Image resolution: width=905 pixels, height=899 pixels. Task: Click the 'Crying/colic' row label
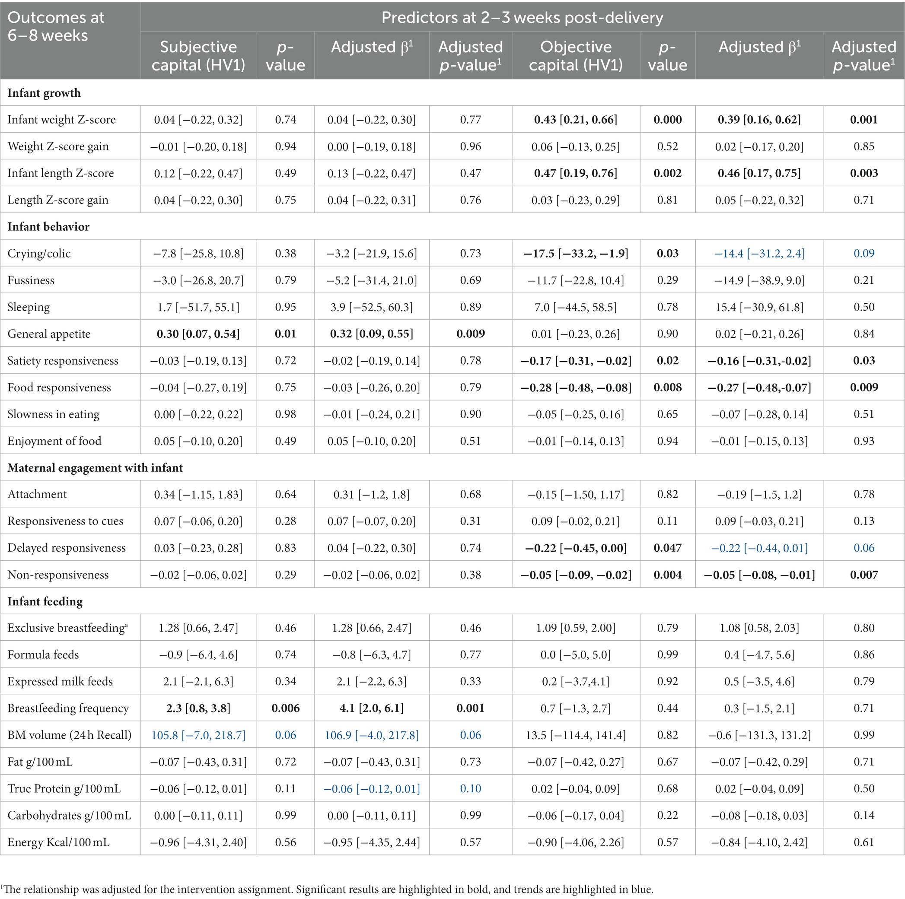(x=39, y=253)
